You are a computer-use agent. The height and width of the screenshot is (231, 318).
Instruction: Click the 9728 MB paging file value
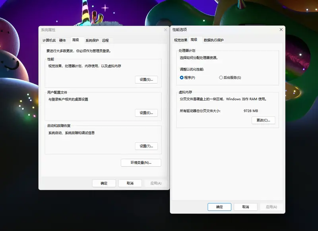pyautogui.click(x=251, y=111)
